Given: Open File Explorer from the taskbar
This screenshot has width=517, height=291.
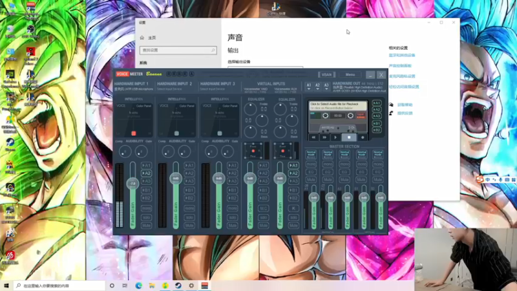Looking at the screenshot, I should (152, 285).
